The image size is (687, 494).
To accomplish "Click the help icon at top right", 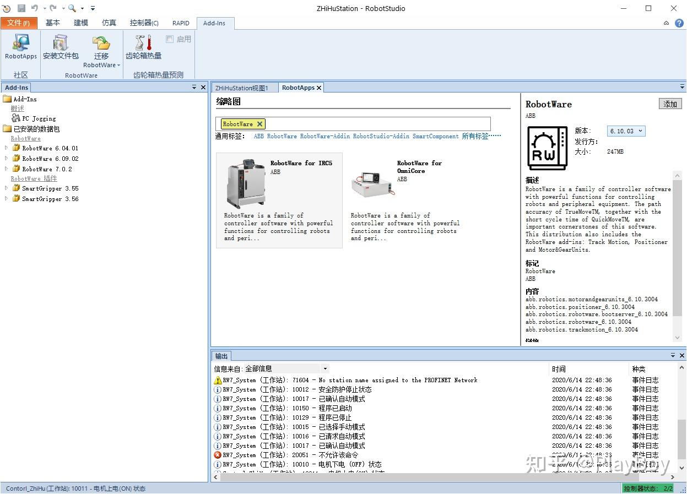I will (x=679, y=23).
